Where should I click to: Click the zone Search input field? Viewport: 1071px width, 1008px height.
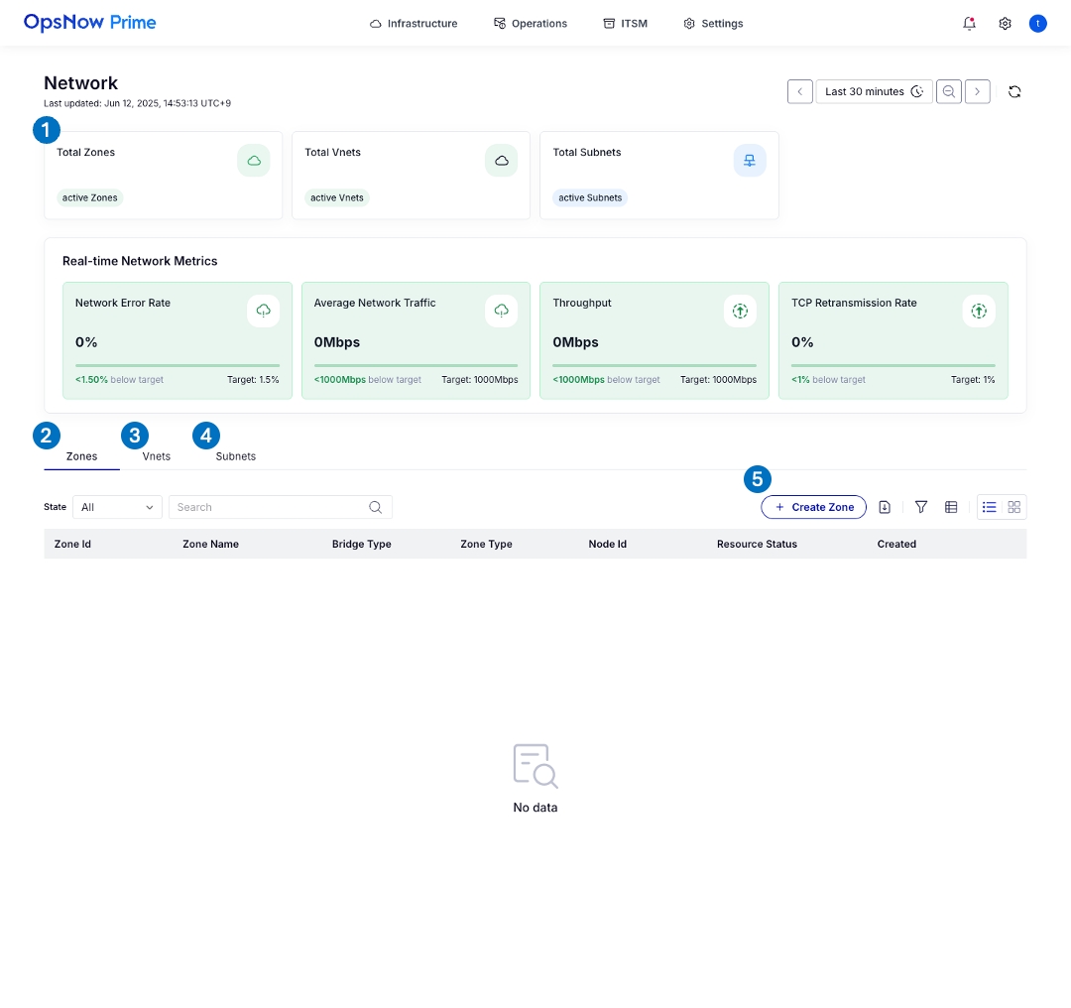coord(270,507)
